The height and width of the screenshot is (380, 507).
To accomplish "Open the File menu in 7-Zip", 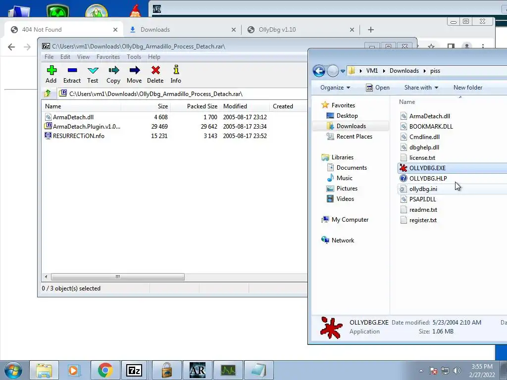I will [x=49, y=57].
